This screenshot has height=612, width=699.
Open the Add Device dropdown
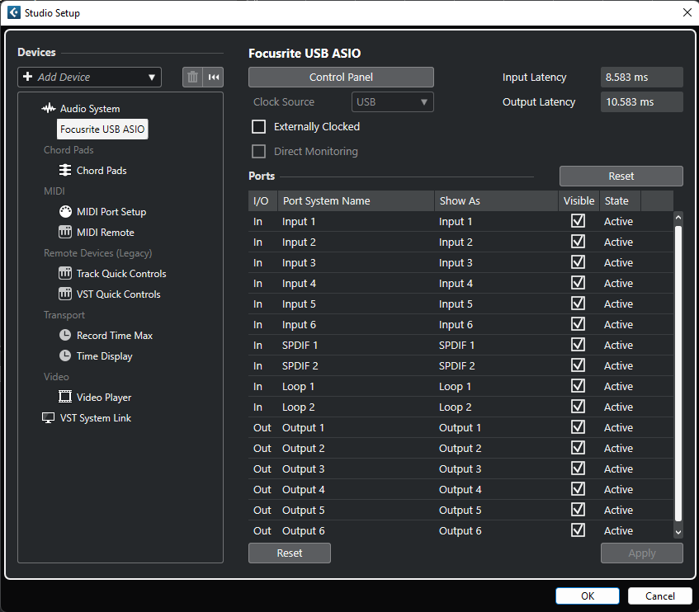[90, 77]
